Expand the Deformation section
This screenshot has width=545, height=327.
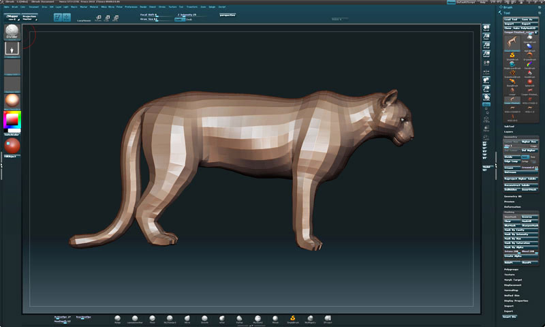[512, 207]
